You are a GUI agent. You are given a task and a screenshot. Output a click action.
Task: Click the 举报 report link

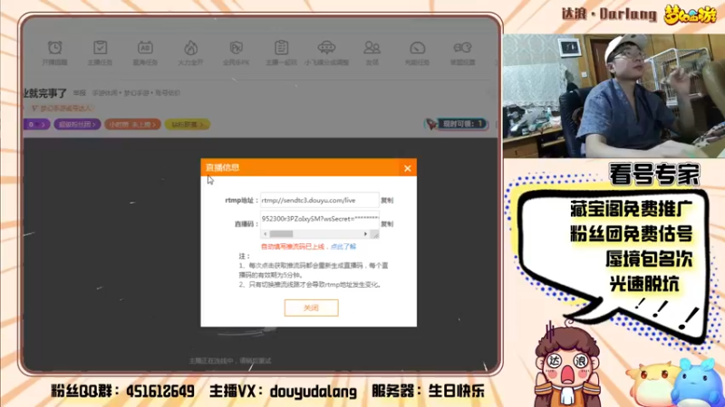tap(80, 93)
